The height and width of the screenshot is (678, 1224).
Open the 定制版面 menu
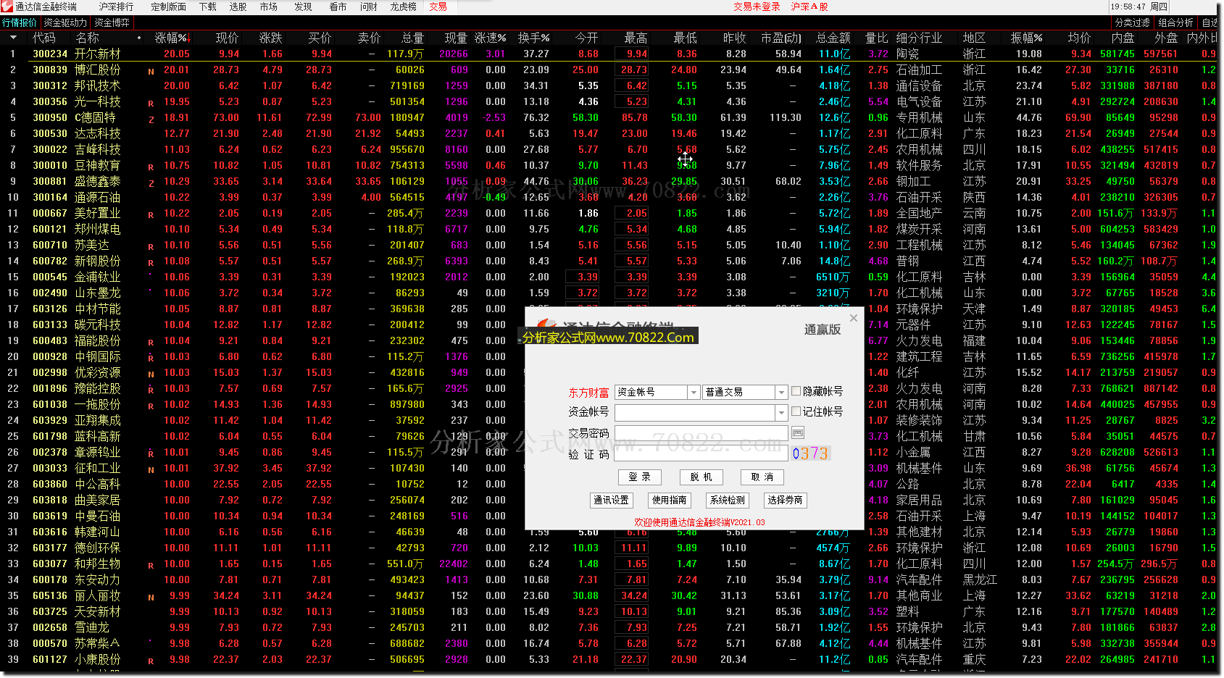click(169, 7)
